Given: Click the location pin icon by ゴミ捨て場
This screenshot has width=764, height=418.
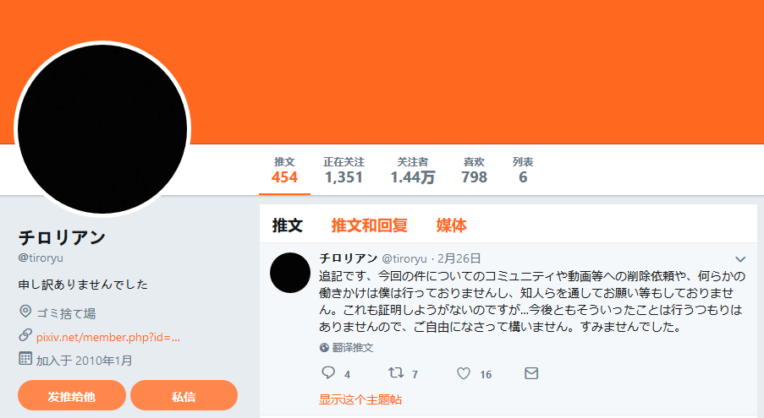Looking at the screenshot, I should (x=25, y=312).
